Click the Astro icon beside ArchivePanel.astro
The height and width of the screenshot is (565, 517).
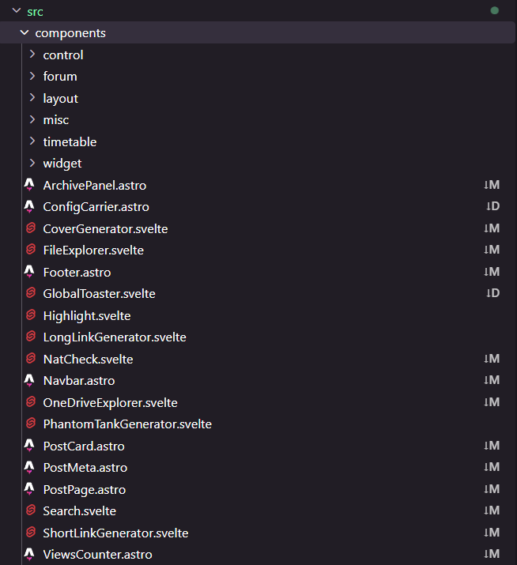tap(30, 185)
